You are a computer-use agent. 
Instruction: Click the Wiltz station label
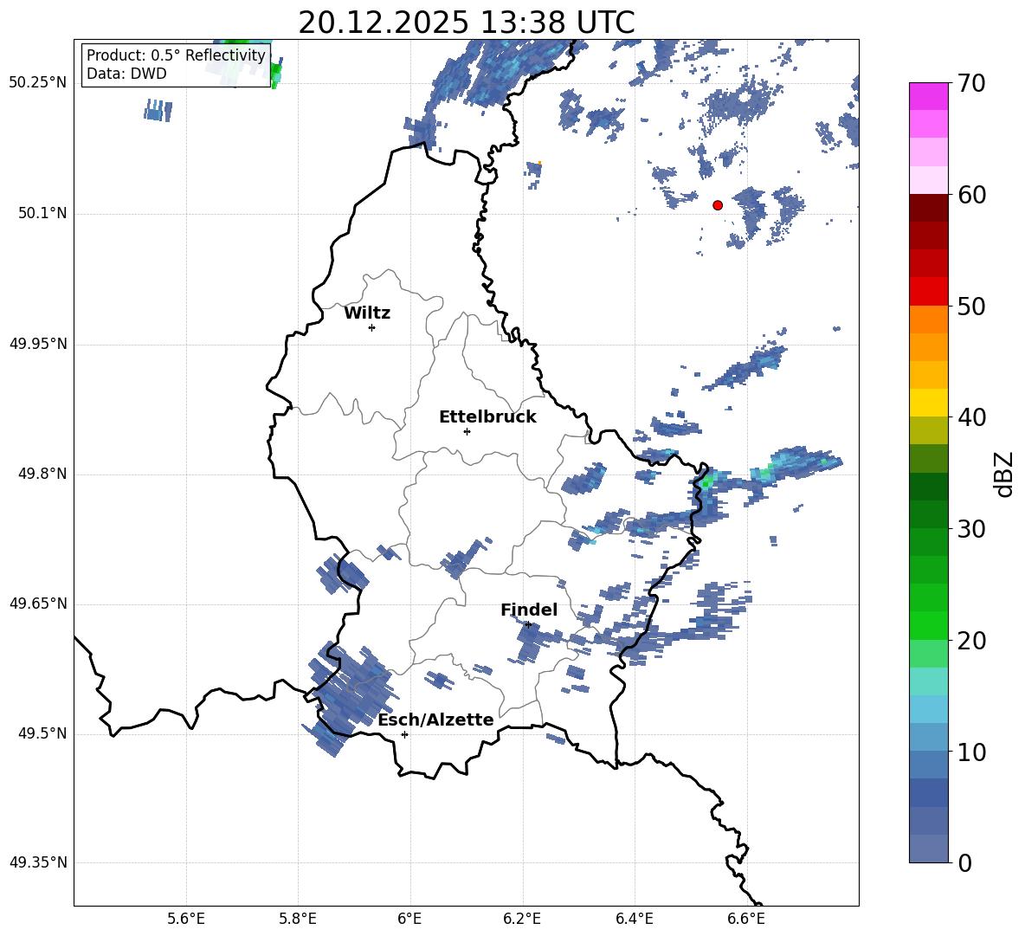click(367, 313)
